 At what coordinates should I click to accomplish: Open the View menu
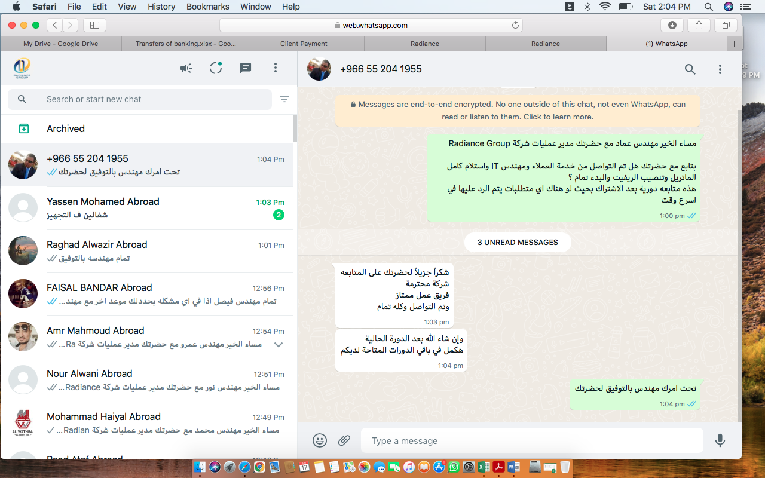click(x=127, y=7)
